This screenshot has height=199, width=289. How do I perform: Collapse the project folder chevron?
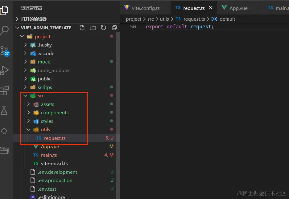click(x=22, y=36)
